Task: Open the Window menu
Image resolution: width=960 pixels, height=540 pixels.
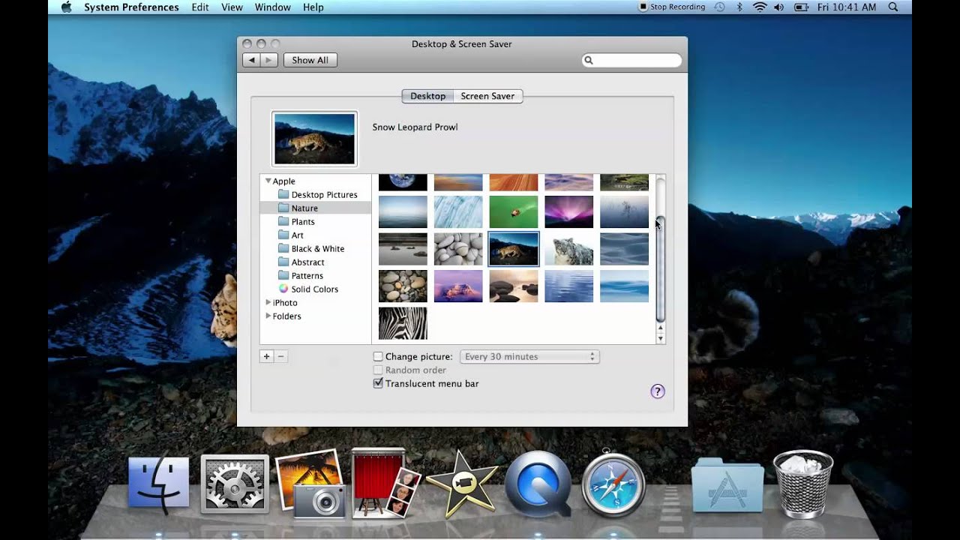Action: click(273, 7)
